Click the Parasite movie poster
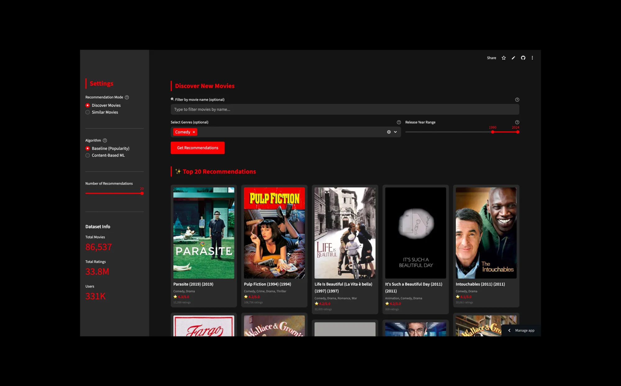621x386 pixels. point(204,233)
